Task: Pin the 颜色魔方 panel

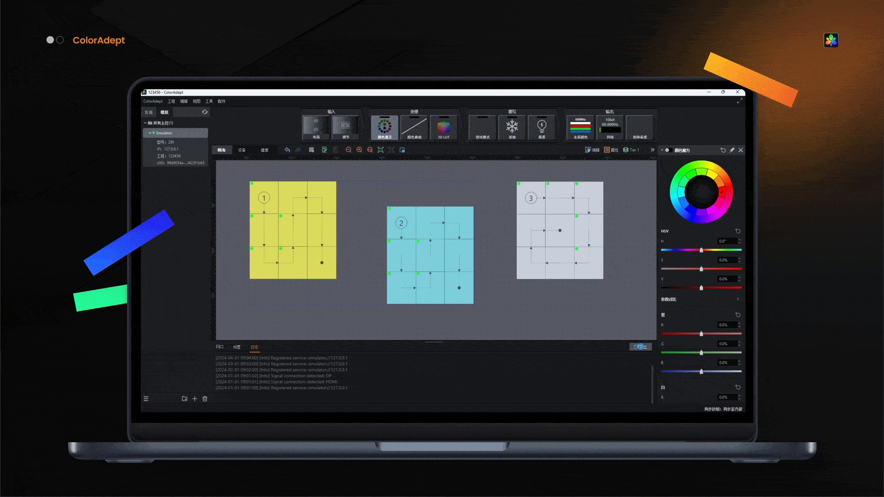Action: 732,150
